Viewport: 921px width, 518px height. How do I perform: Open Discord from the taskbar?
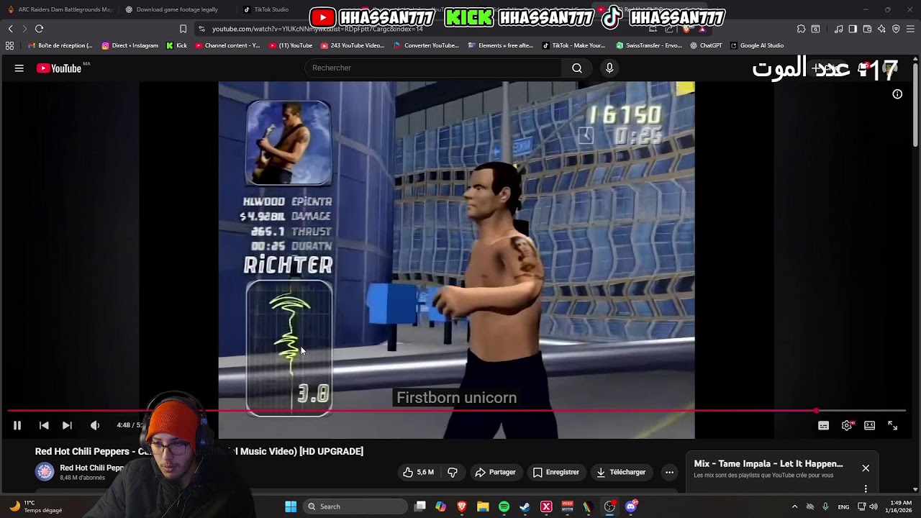click(631, 506)
